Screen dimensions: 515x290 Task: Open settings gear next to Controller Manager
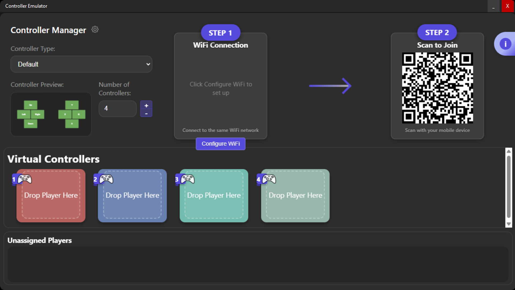(95, 30)
